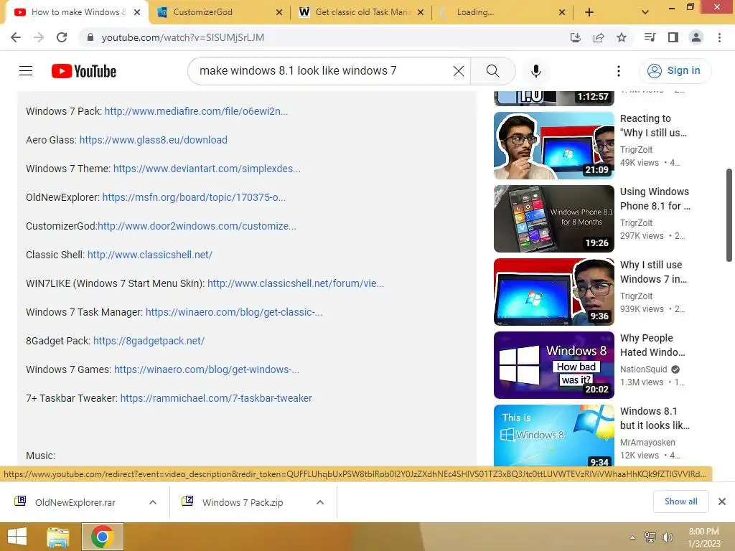Open File Explorer from taskbar
Viewport: 735px width, 551px height.
click(58, 537)
